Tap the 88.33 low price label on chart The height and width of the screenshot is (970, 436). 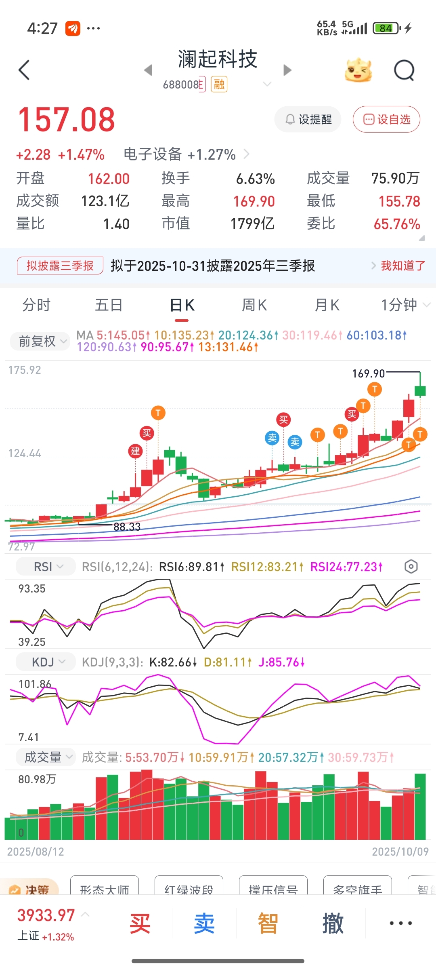127,527
